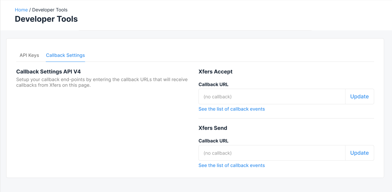This screenshot has width=392, height=192.
Task: Focus the Xfers Send Callback URL field
Action: (272, 153)
